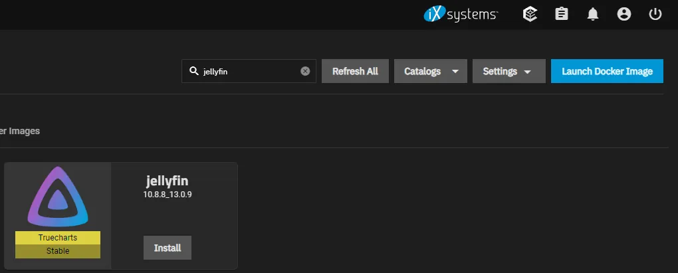Screen dimensions: 678x273
Task: Click the search magnifier icon
Action: pyautogui.click(x=194, y=71)
